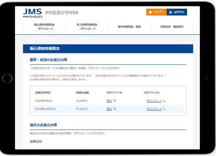216x156 pixels.
Task: Open PDF 照会 link for 2019年12月27日
Action: (x=109, y=109)
